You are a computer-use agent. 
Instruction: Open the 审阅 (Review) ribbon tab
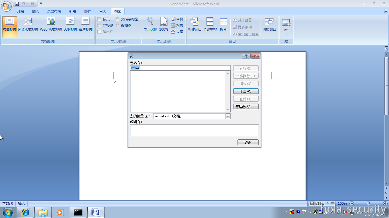pos(103,11)
